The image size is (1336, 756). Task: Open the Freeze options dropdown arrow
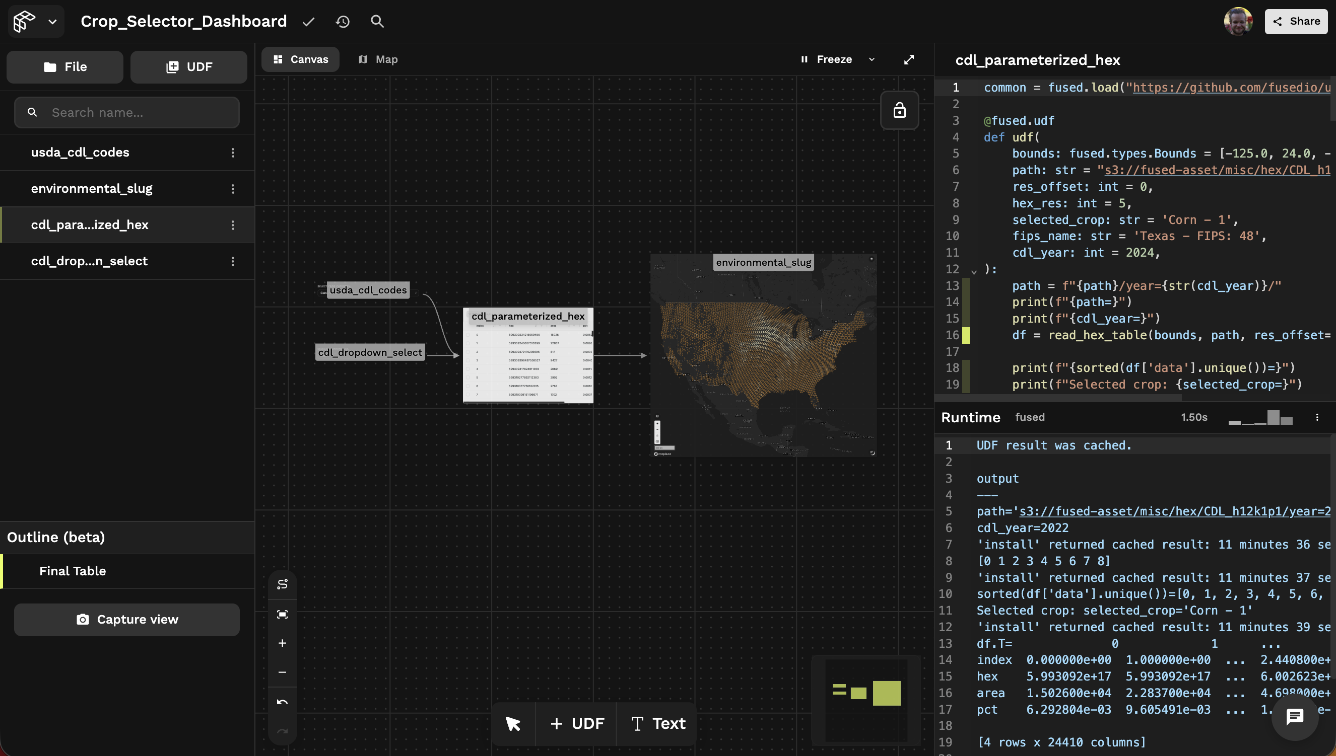tap(872, 60)
